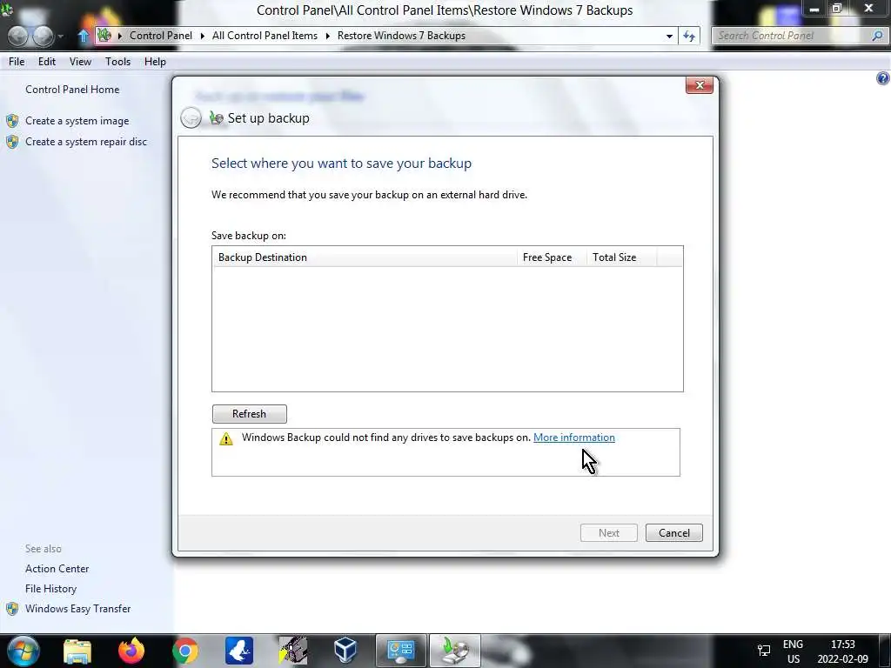
Task: Click the Next button
Action: 608,533
